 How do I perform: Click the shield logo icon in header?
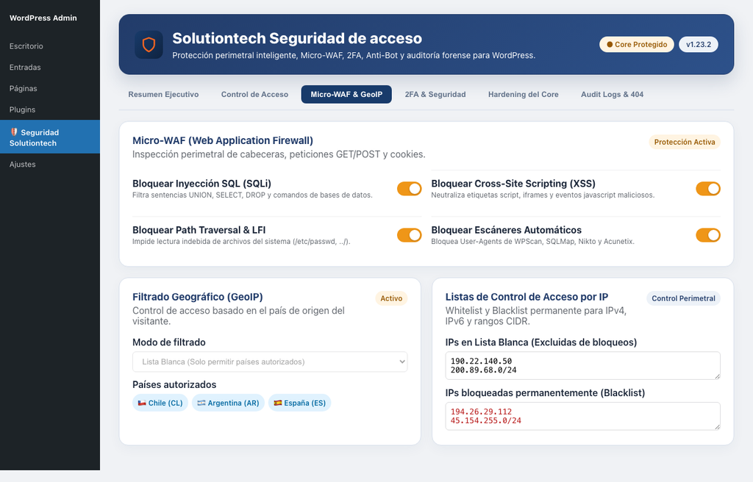(x=149, y=45)
